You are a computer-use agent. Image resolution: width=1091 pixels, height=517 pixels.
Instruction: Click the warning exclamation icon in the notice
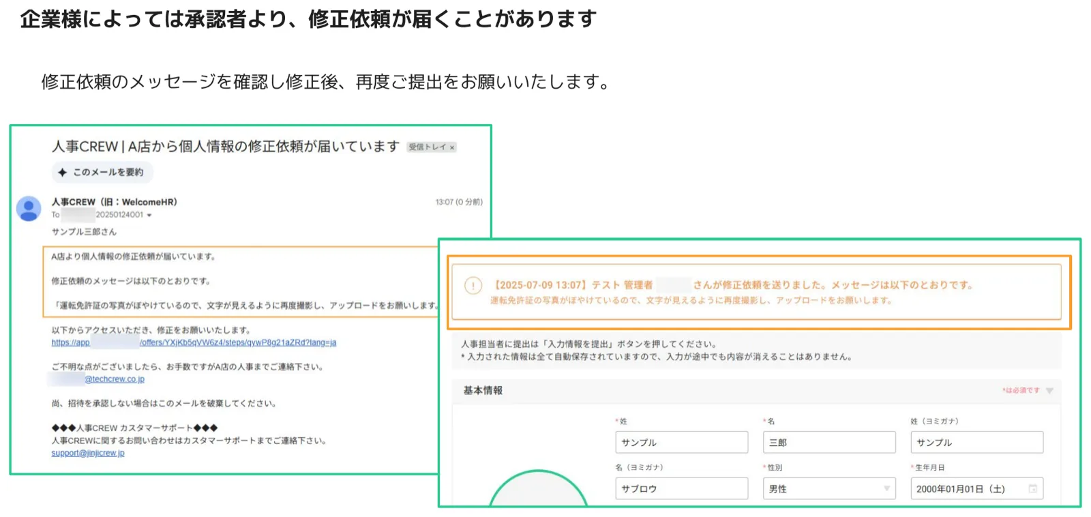pyautogui.click(x=473, y=286)
